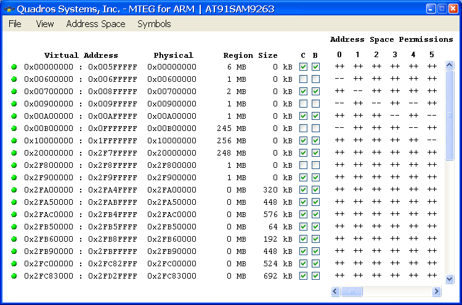
Task: Click the green status dot for 0x00B00000 row
Action: 14,129
